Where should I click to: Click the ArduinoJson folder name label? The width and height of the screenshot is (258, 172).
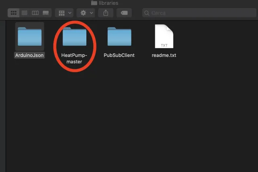tap(29, 55)
